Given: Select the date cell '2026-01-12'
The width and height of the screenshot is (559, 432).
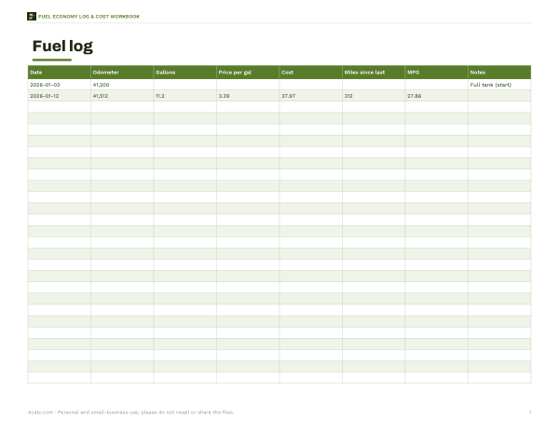Looking at the screenshot, I should [x=60, y=96].
